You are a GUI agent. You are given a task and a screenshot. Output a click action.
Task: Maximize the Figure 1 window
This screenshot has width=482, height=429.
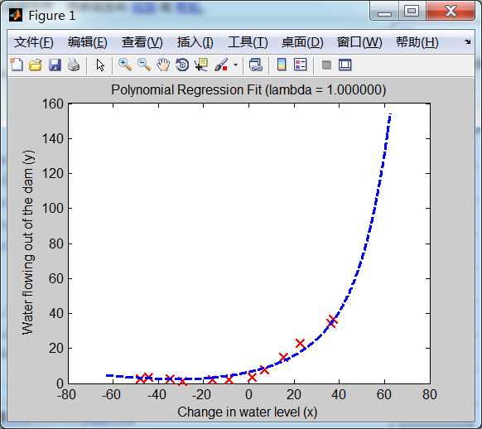412,12
